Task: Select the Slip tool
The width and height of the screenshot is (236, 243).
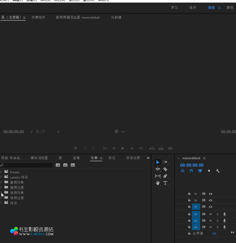Action: [158, 176]
